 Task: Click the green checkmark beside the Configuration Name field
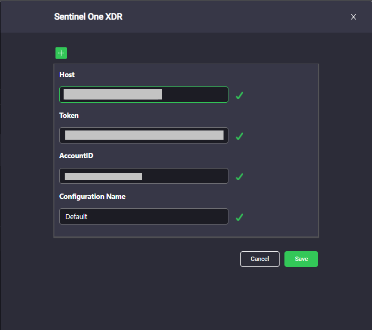pyautogui.click(x=239, y=217)
